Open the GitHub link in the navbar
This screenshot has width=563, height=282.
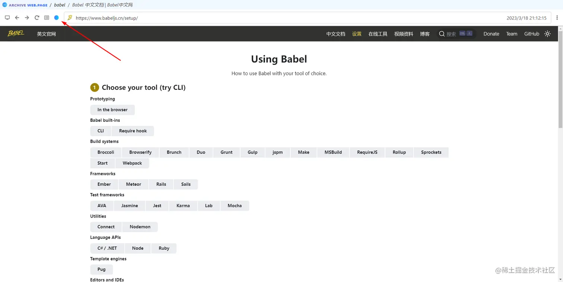click(532, 34)
